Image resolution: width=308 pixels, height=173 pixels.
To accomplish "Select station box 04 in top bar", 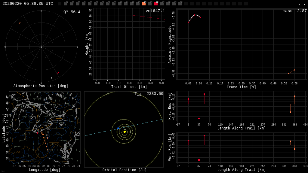I will click(x=84, y=4).
